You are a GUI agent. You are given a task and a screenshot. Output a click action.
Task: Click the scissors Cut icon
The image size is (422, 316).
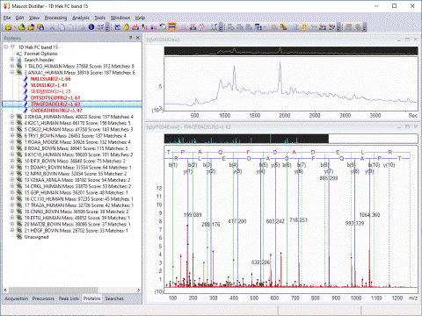pos(53,27)
